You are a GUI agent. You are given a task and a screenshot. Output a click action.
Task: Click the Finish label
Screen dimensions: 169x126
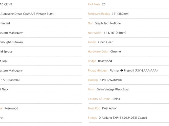pos(91,89)
